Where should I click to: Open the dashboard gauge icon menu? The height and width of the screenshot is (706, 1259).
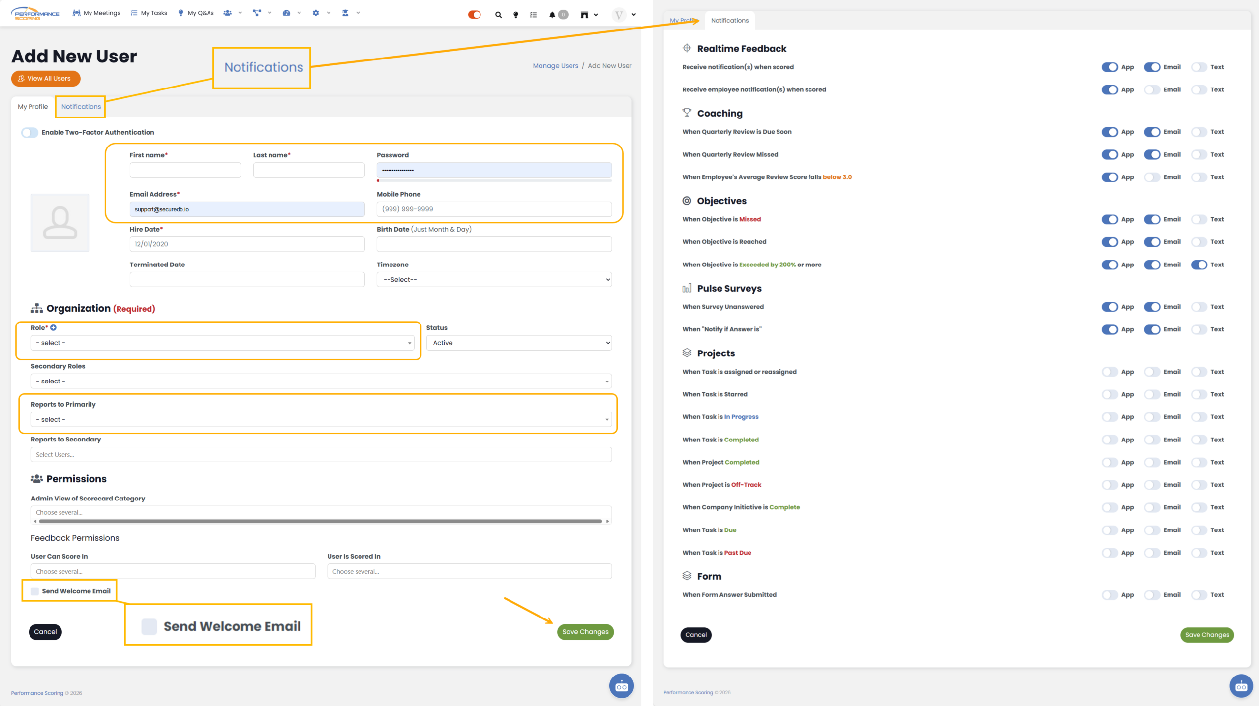click(286, 13)
